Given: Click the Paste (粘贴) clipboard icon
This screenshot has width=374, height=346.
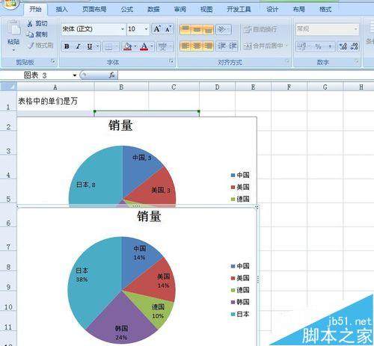Looking at the screenshot, I should 13,28.
